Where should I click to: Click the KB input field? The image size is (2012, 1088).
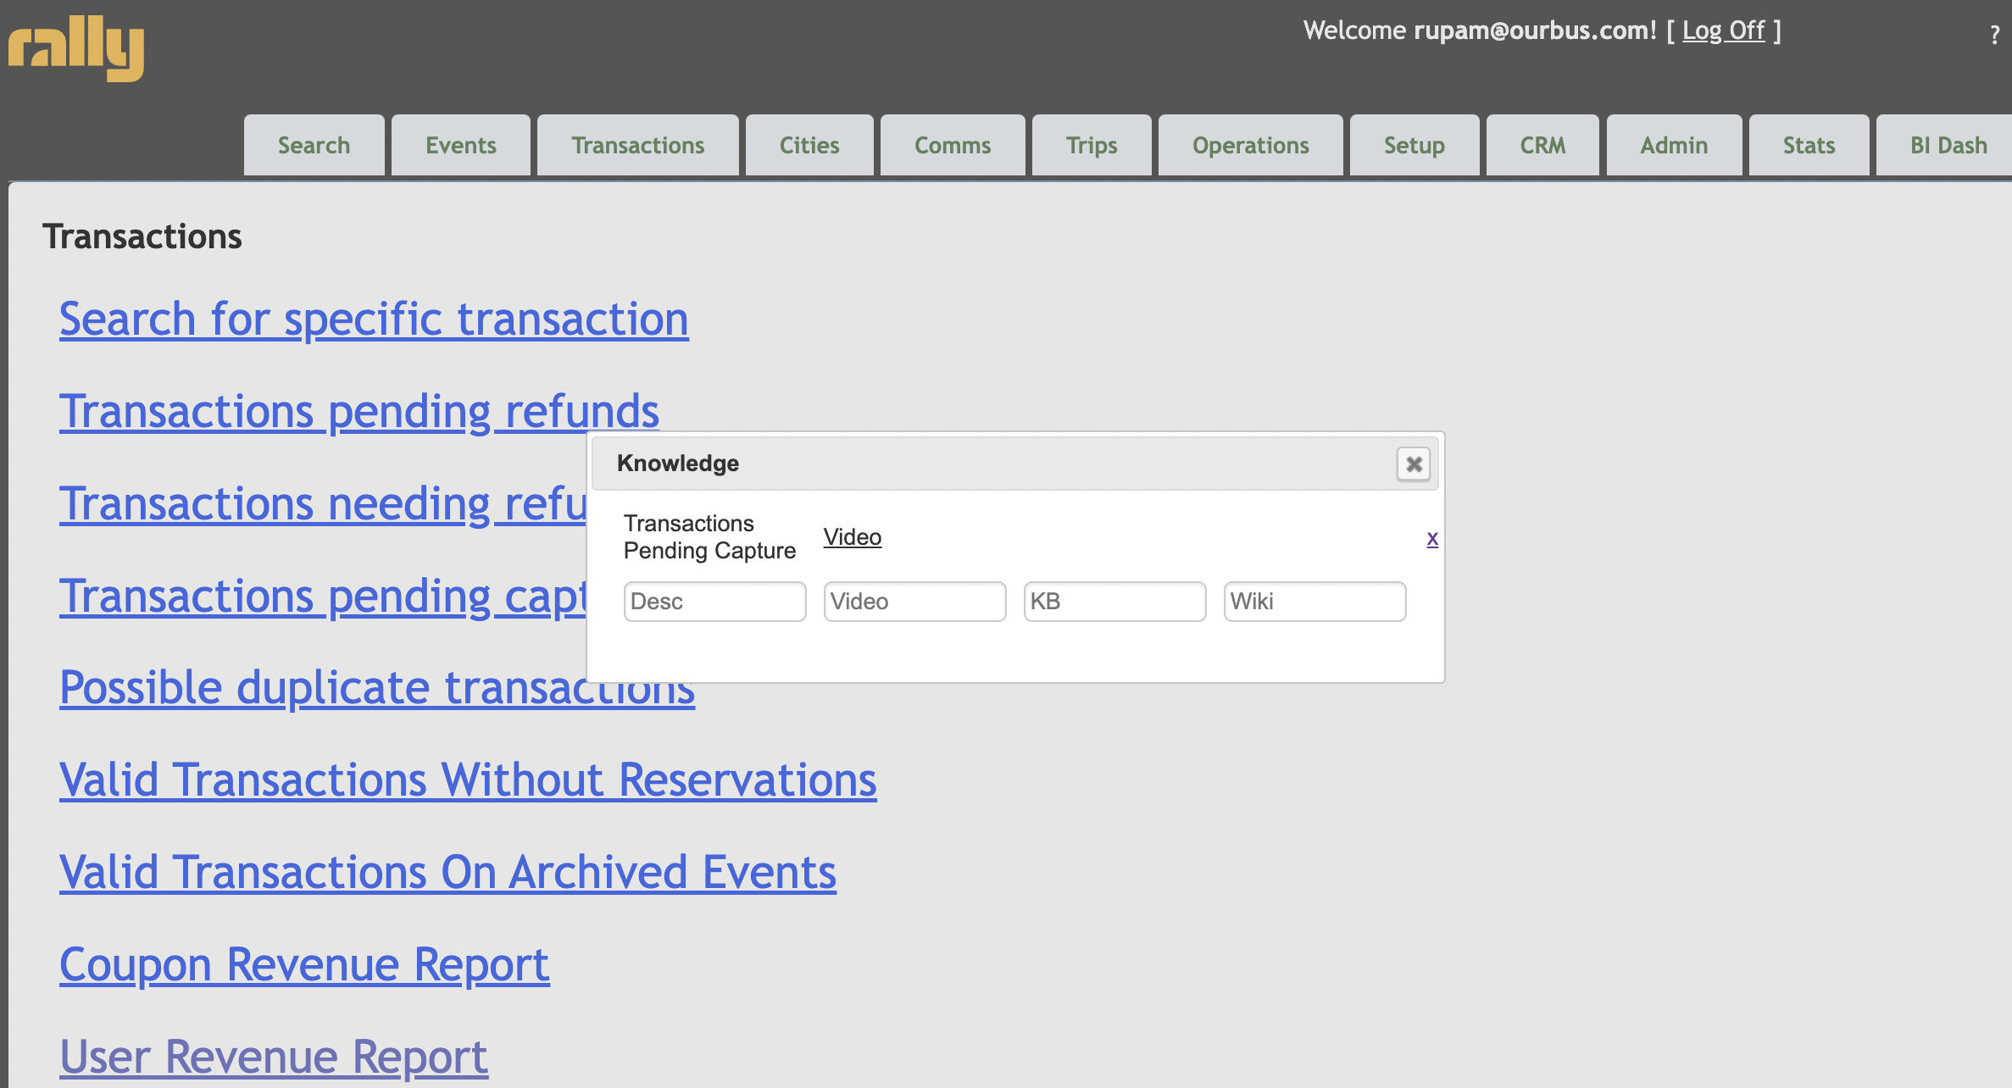[1114, 602]
